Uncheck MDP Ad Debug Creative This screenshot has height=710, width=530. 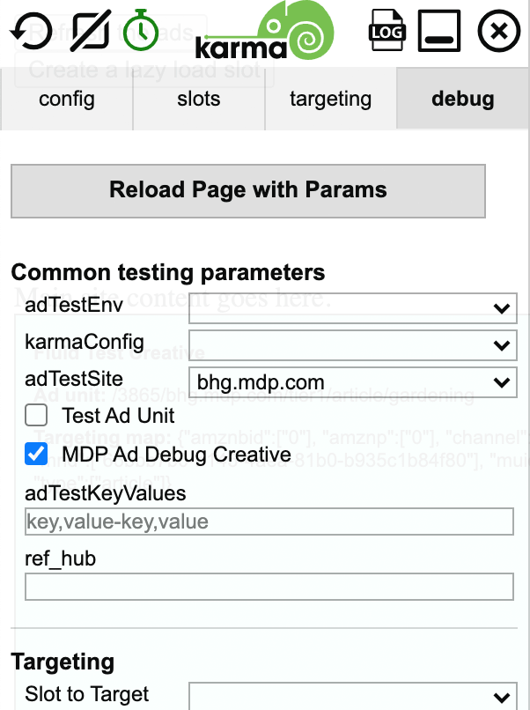pyautogui.click(x=36, y=455)
